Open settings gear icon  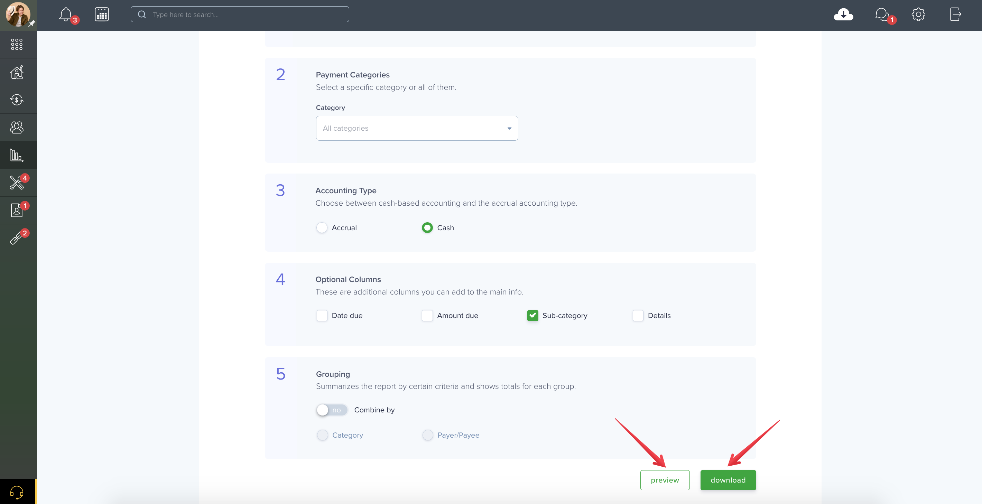(x=918, y=15)
